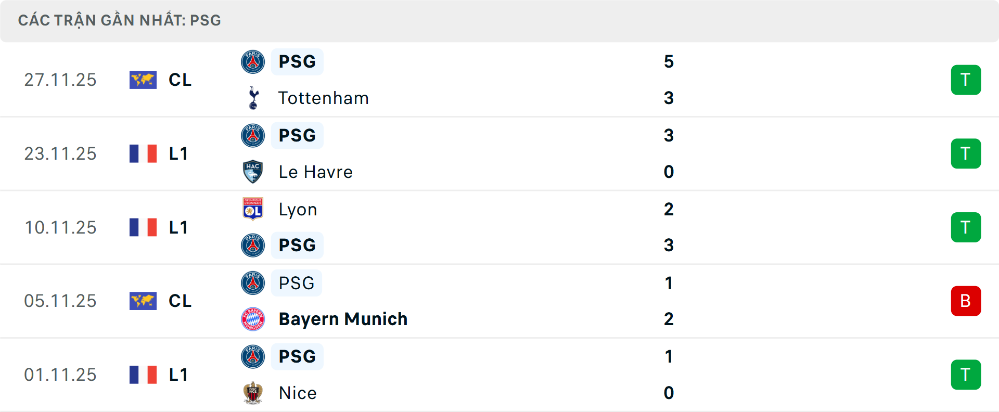Click the section header "CÁC TRẬN GẦN NHẤT: PSG"
The image size is (999, 412).
coord(120,20)
